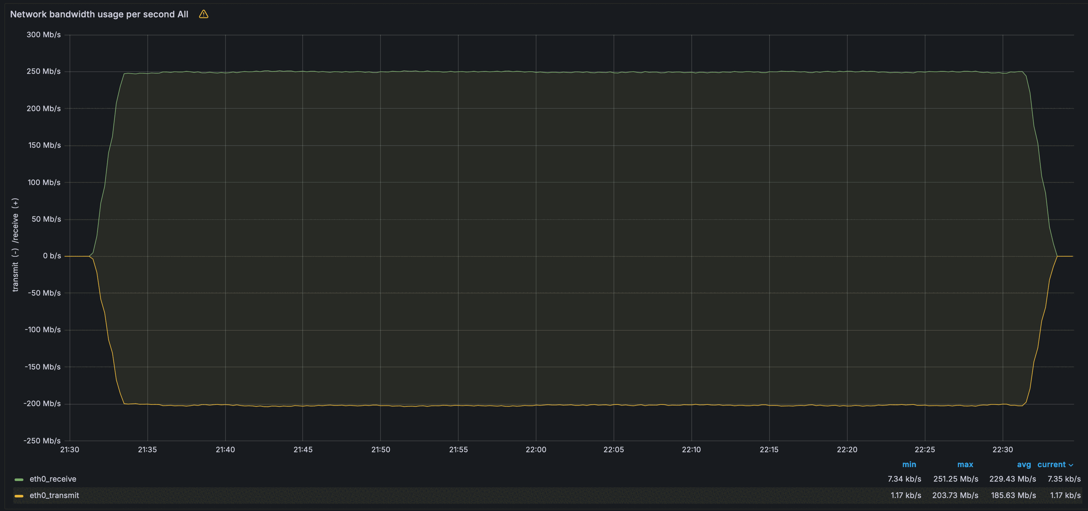Click eth0_transmit avg value 185.63 Mb/s
Viewport: 1088px width, 511px height.
[1013, 496]
